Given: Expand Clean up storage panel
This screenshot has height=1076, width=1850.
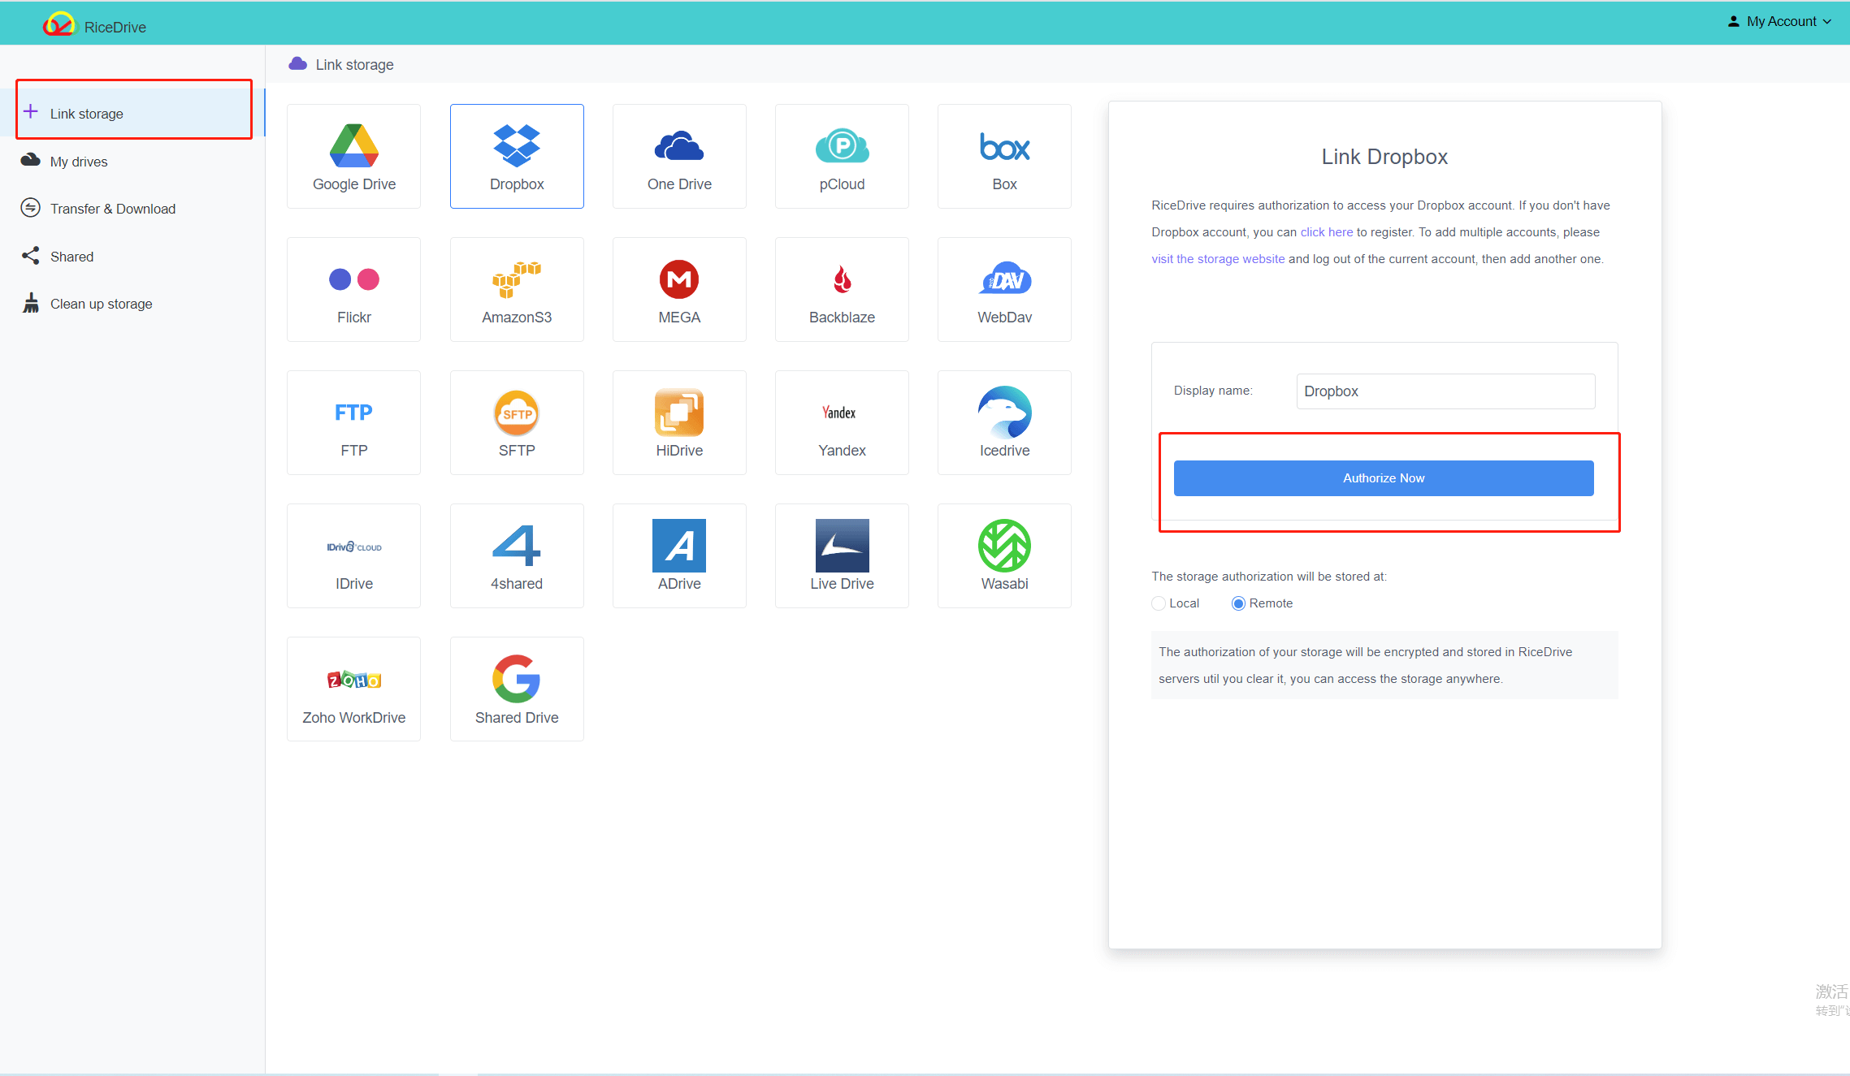Looking at the screenshot, I should point(100,304).
